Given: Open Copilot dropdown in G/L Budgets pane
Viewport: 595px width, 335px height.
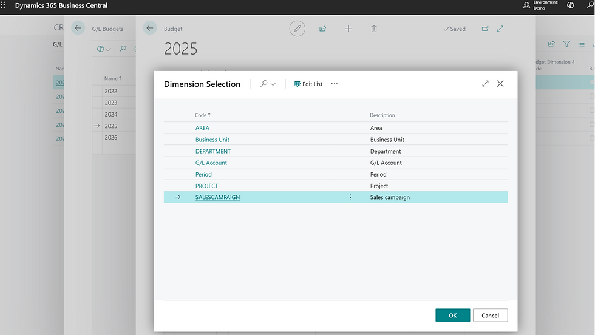Looking at the screenshot, I should (x=103, y=49).
